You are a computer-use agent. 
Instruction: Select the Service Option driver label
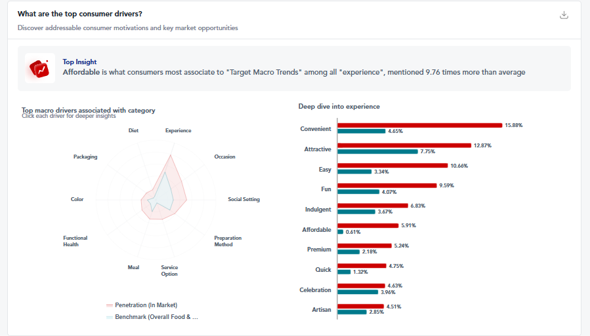click(x=169, y=271)
